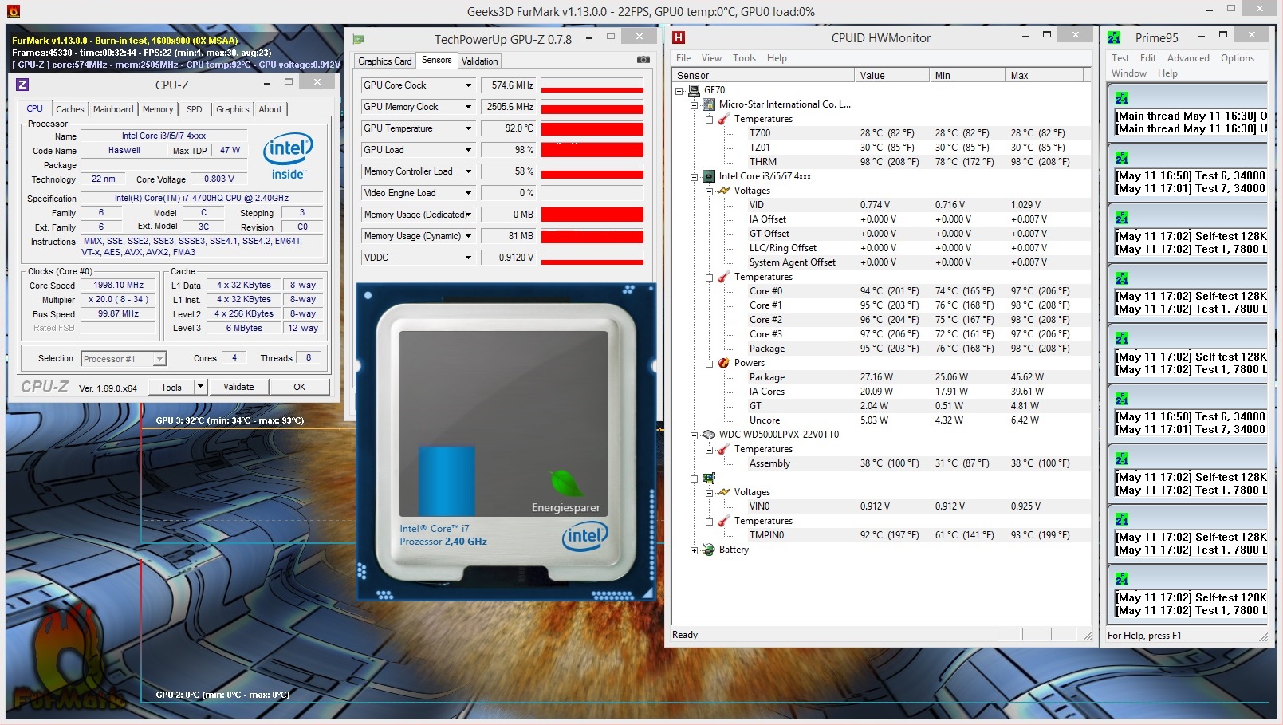
Task: Open the Validation tab in GPU-Z
Action: click(480, 61)
